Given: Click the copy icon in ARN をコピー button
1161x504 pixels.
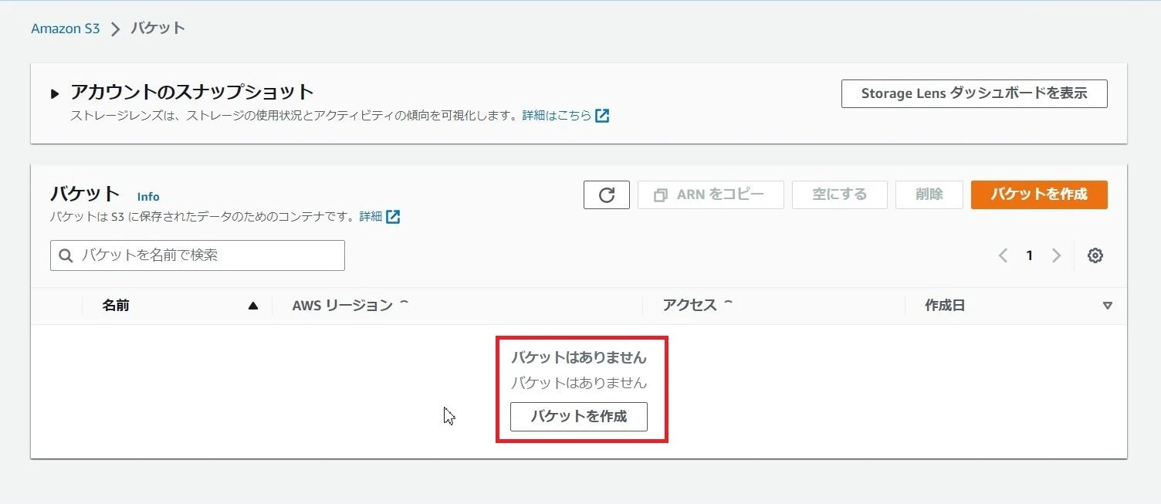Looking at the screenshot, I should pyautogui.click(x=661, y=195).
